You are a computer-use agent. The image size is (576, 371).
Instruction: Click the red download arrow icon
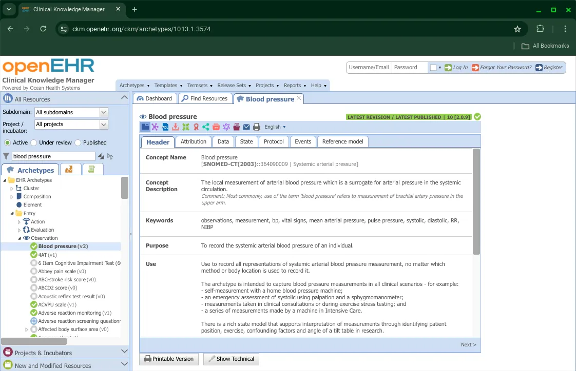click(176, 127)
